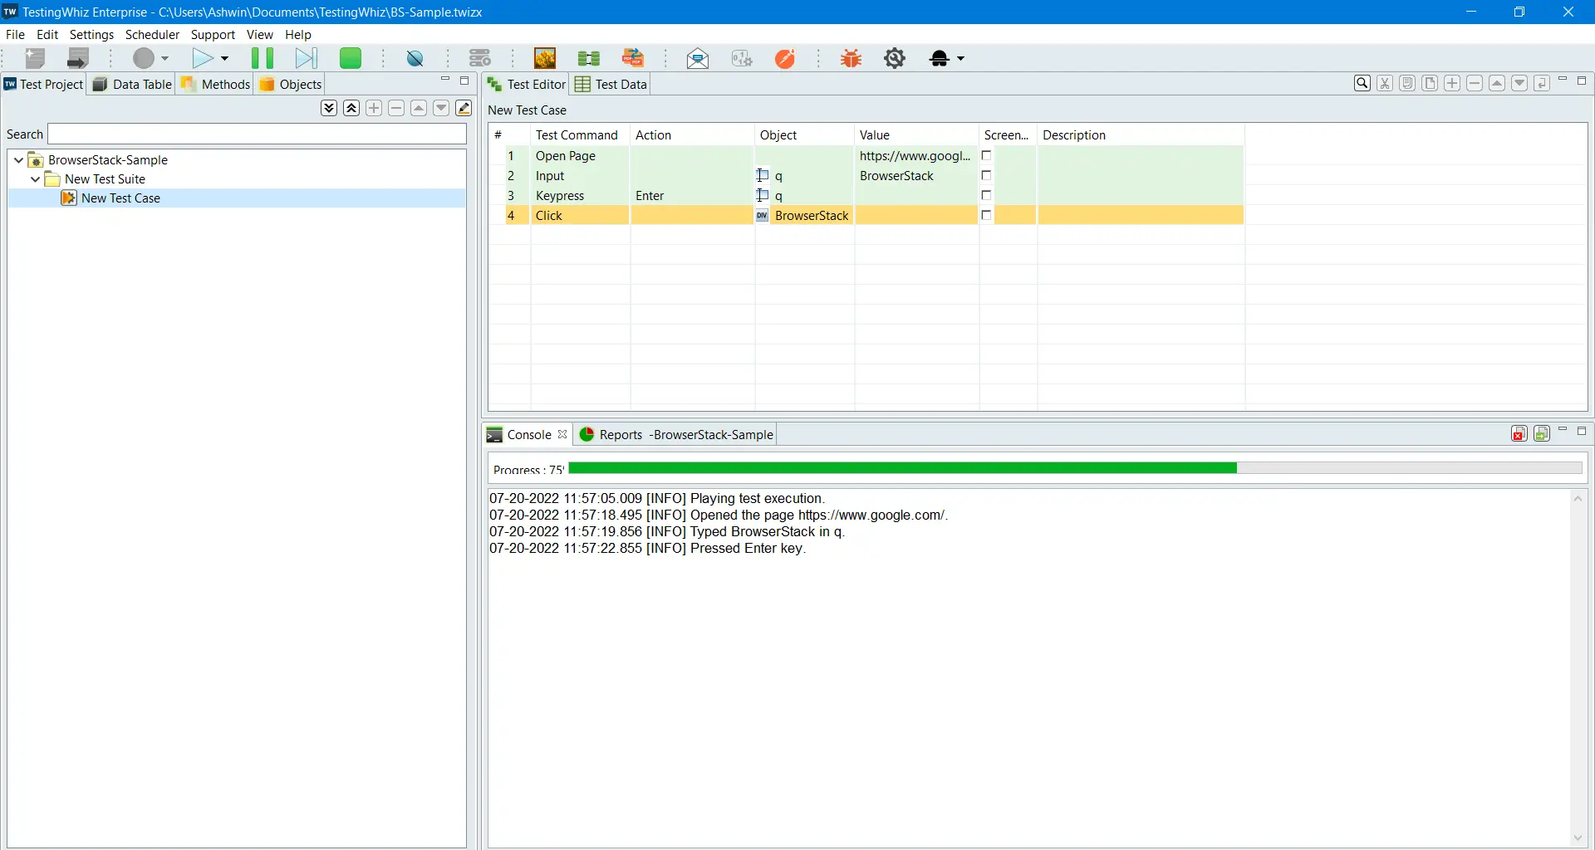Click the orange bug report icon

(x=851, y=58)
